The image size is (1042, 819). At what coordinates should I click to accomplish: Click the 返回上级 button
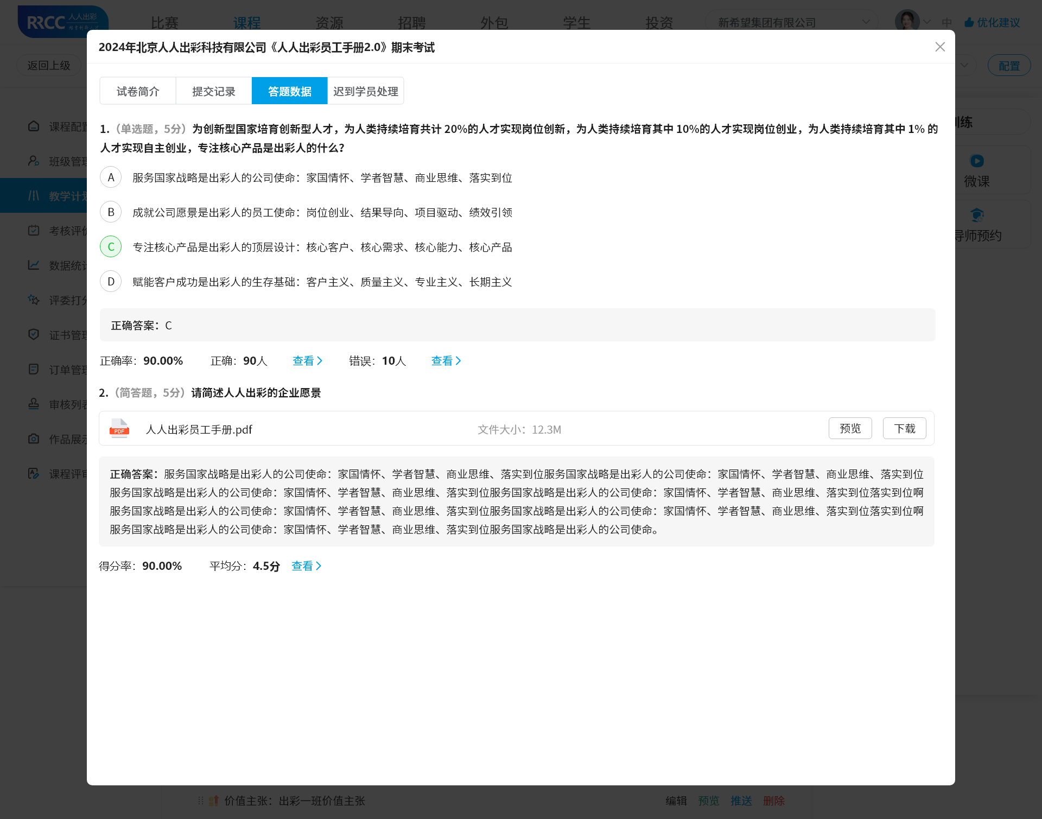[49, 65]
